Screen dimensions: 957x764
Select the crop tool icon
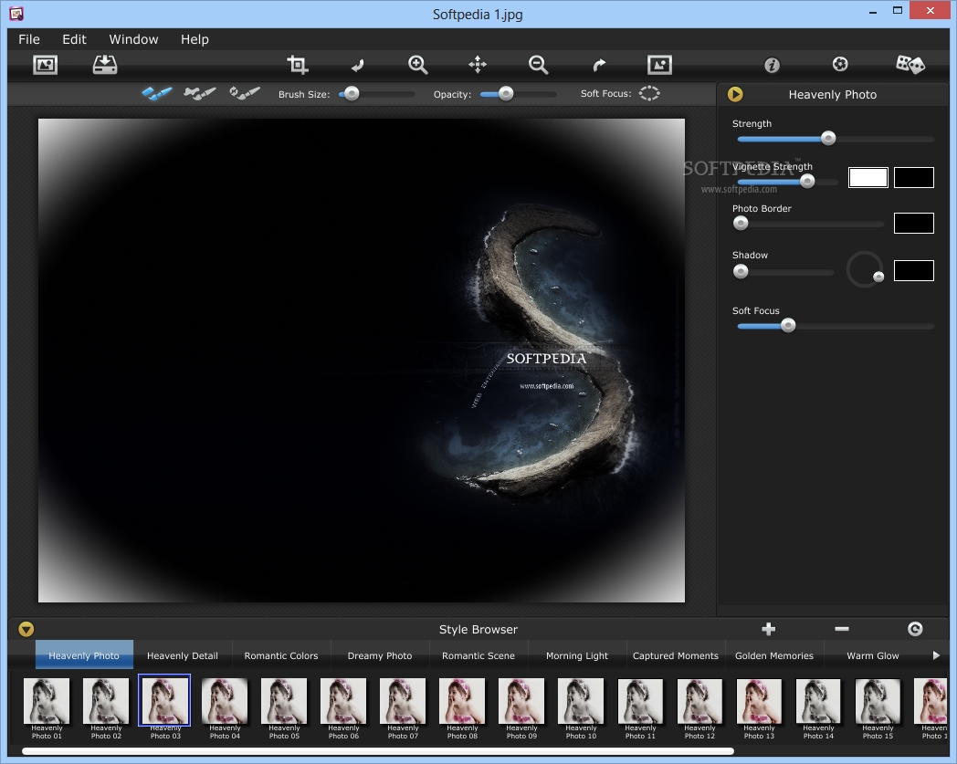297,65
